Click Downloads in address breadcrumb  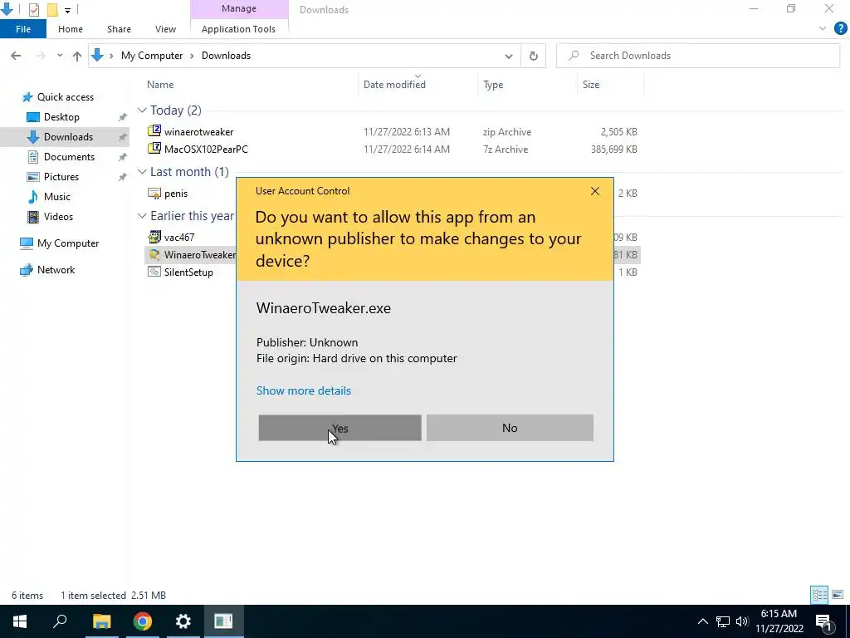226,56
